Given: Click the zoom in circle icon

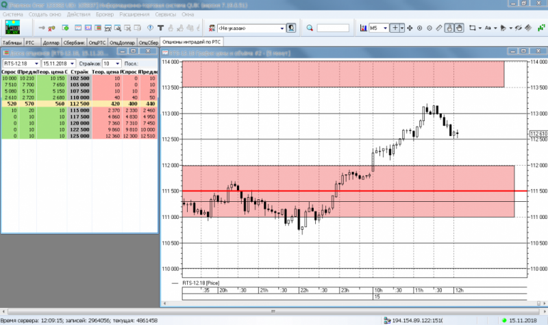Looking at the screenshot, I should (419, 28).
